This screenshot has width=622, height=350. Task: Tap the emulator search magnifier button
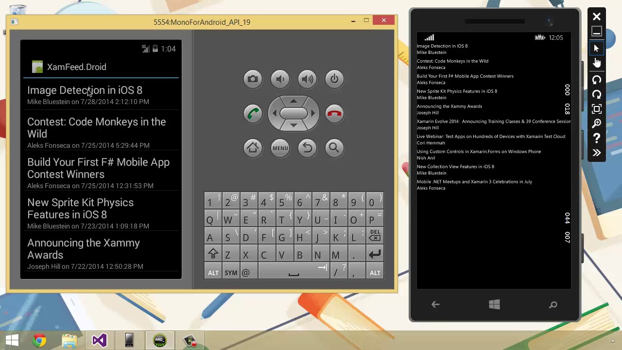click(334, 148)
